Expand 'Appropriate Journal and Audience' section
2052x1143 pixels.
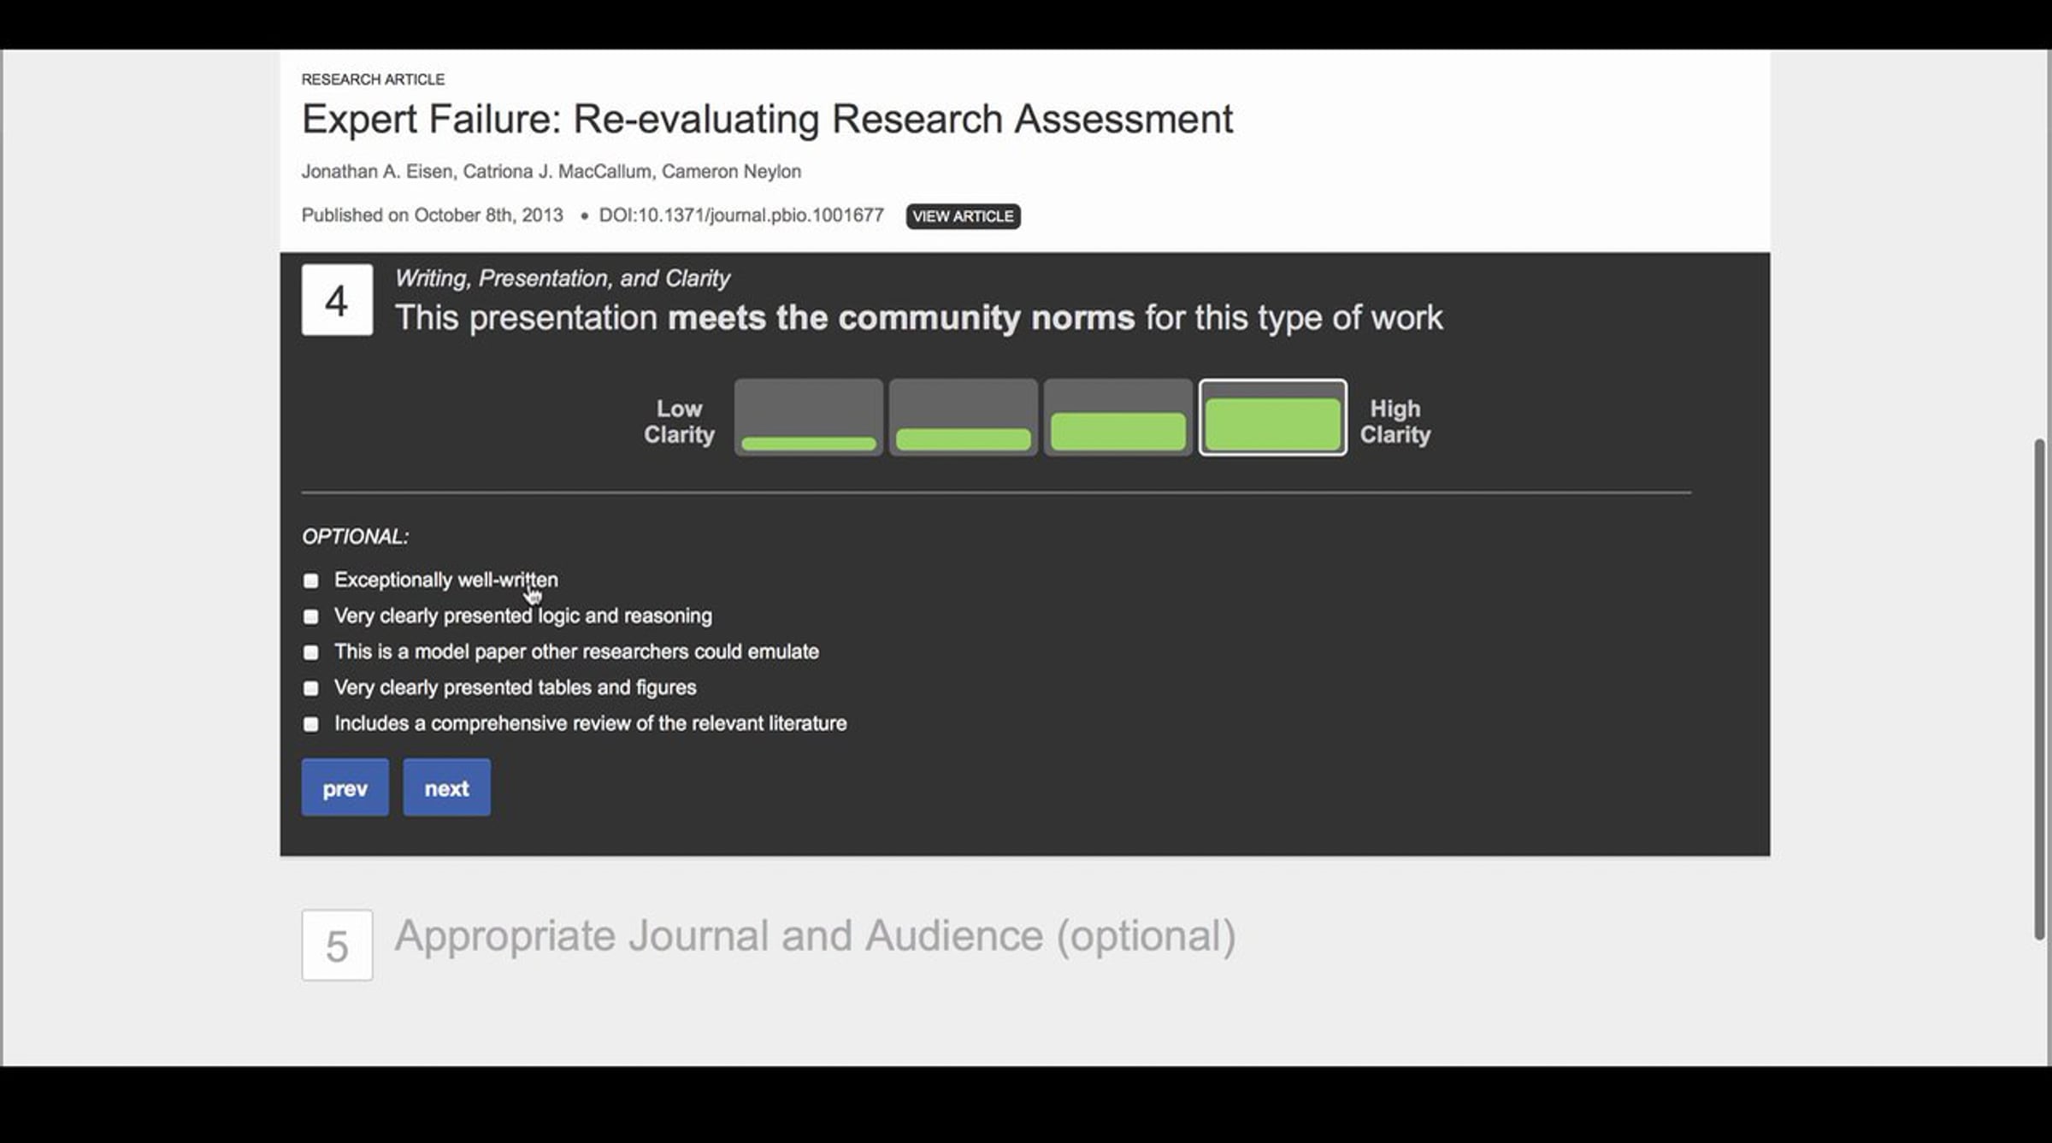point(814,936)
